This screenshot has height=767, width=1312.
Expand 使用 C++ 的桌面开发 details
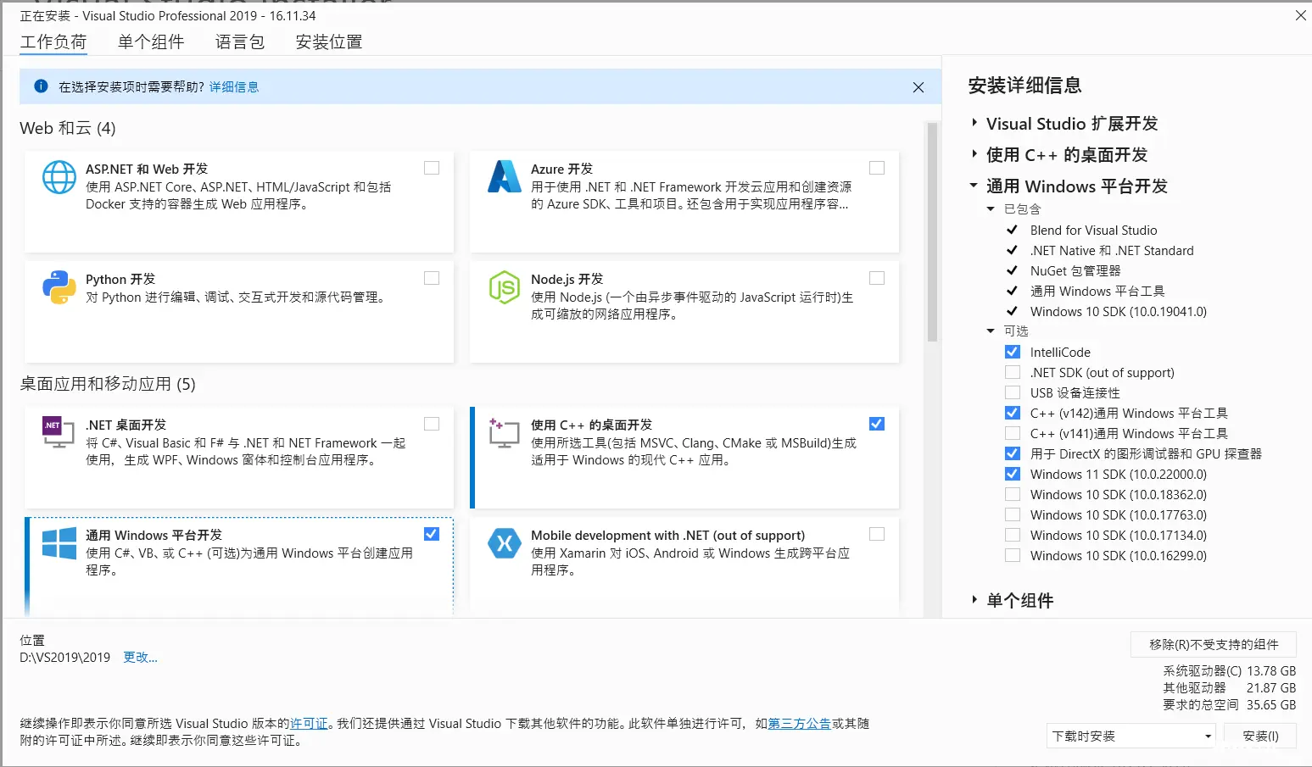click(x=974, y=154)
